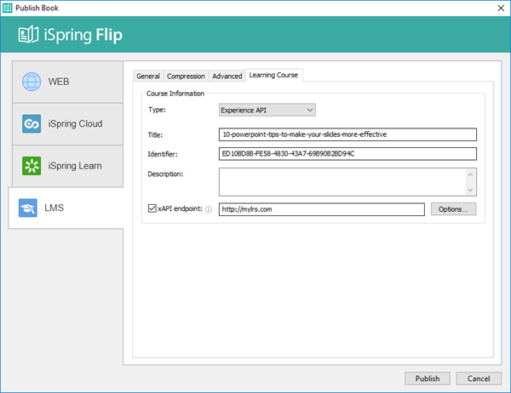The image size is (511, 393).
Task: Click the 'Description:' label
Action: pyautogui.click(x=165, y=174)
